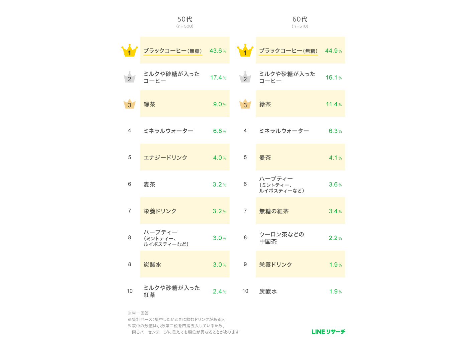Click the silver rank 2 crown under 60代
Viewport: 468px width, 343px height.
[x=245, y=77]
